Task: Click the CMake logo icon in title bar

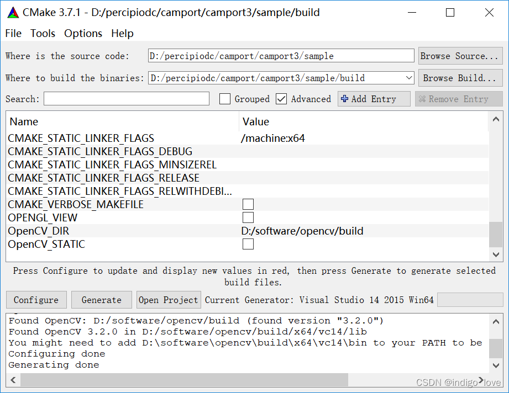Action: coord(13,13)
